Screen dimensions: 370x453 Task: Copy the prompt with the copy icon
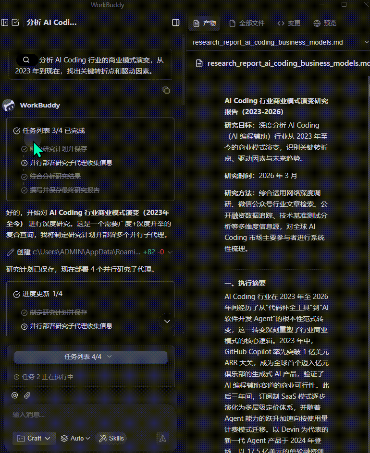point(166,90)
